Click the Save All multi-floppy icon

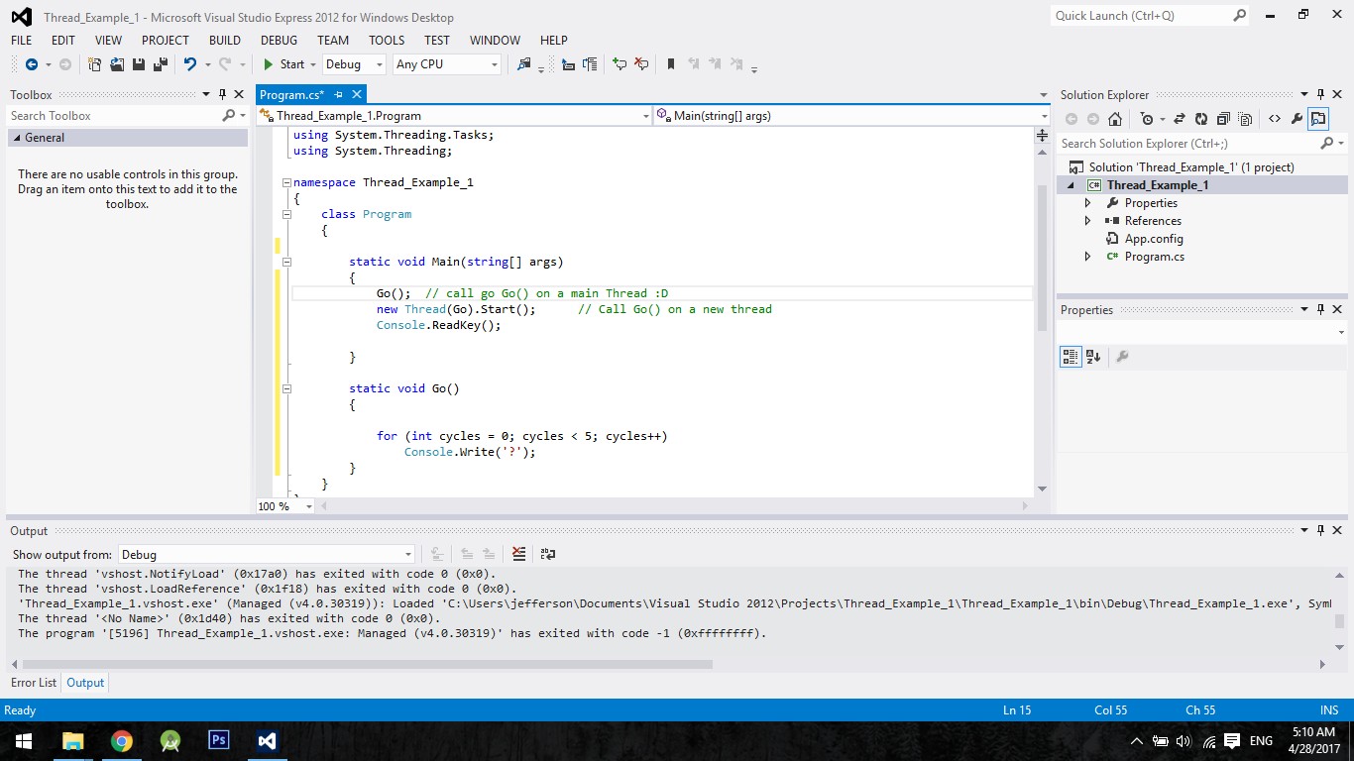[x=160, y=64]
